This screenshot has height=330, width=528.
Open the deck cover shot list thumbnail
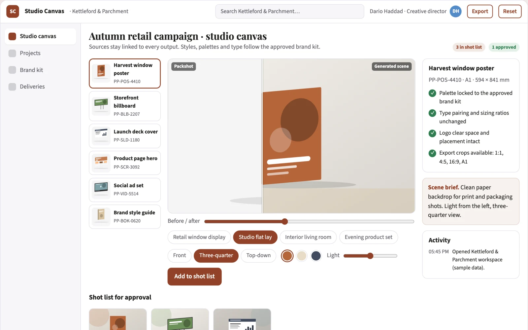[x=242, y=319]
